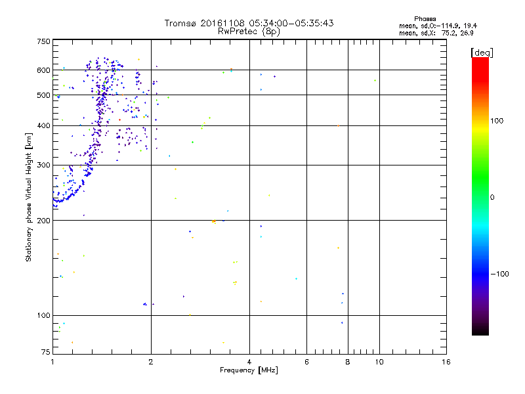
Task: Click the "[deg]" colorbar unit label
Action: [482, 53]
